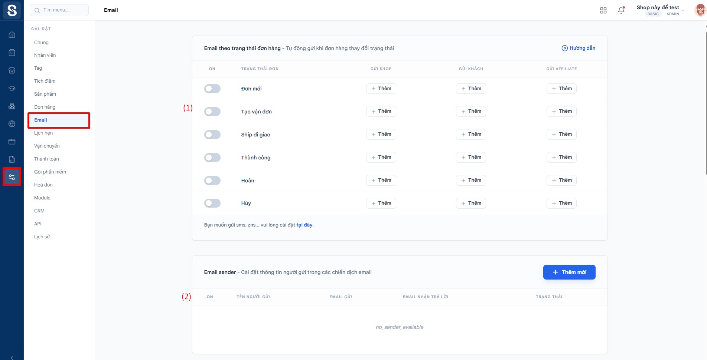Expand the shop account dropdown arrow

tap(683, 10)
